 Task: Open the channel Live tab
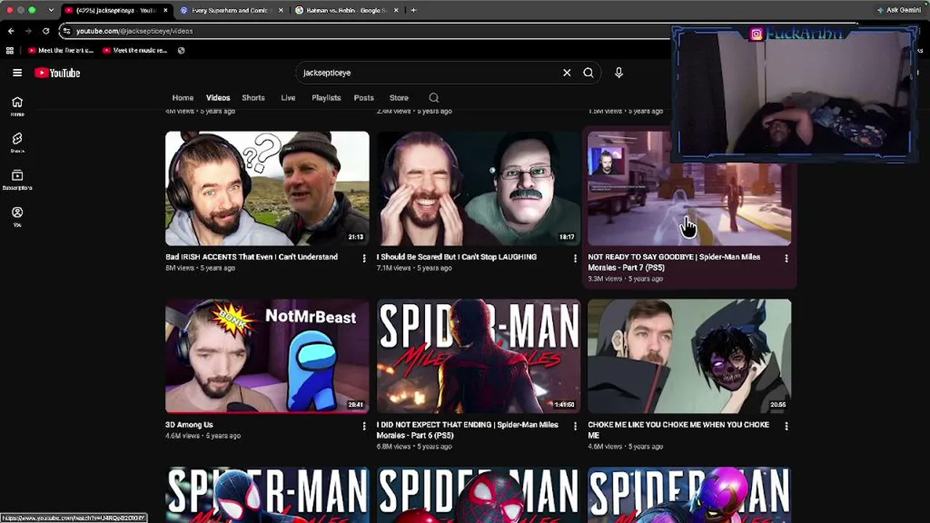click(288, 98)
